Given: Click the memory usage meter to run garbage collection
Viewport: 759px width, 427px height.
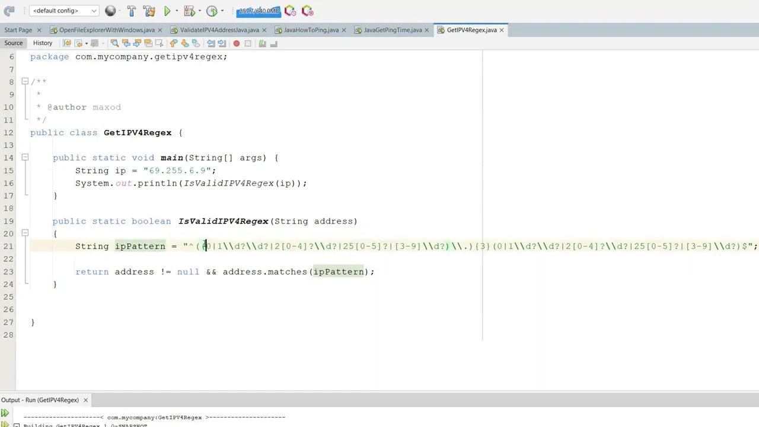Looking at the screenshot, I should pos(259,11).
